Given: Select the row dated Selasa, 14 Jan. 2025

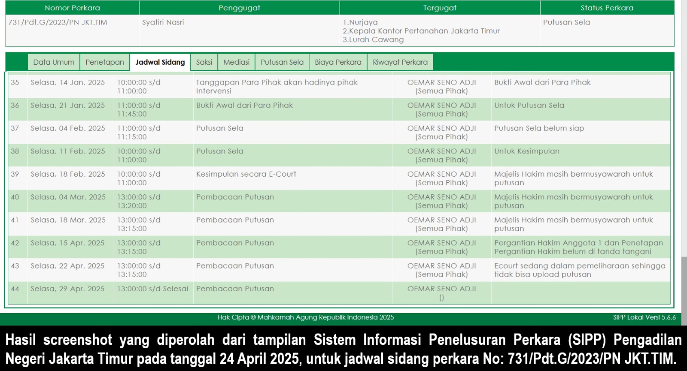Looking at the screenshot, I should [x=67, y=82].
